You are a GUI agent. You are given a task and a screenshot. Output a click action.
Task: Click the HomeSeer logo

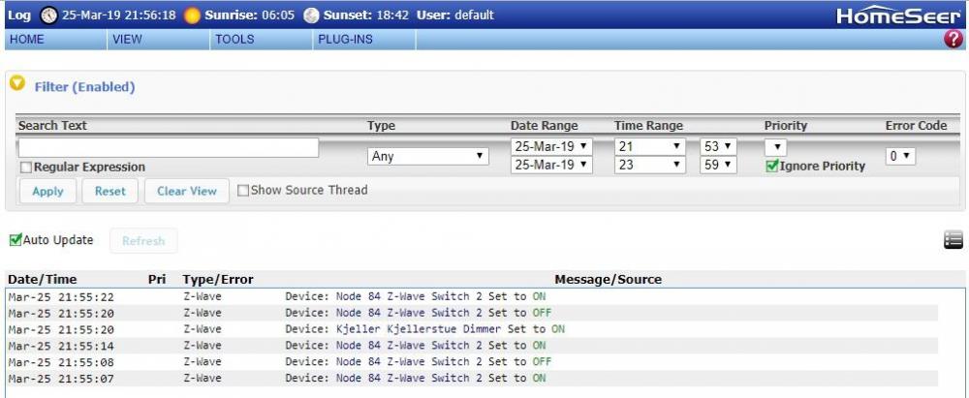898,15
